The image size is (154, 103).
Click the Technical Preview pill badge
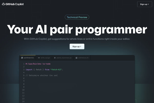[77, 17]
